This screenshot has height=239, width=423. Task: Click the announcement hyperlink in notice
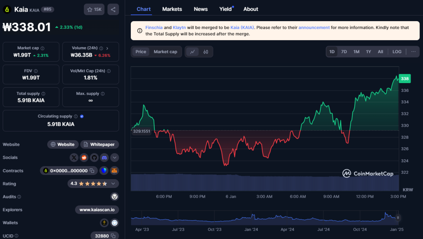tap(314, 27)
